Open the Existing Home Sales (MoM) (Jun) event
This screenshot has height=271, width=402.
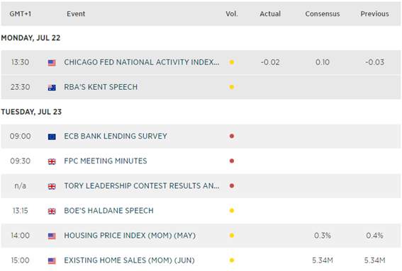[x=129, y=260]
